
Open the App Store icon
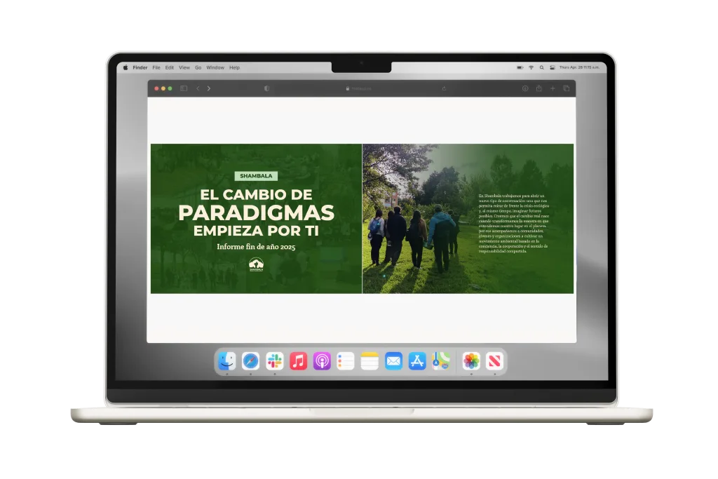pos(417,361)
